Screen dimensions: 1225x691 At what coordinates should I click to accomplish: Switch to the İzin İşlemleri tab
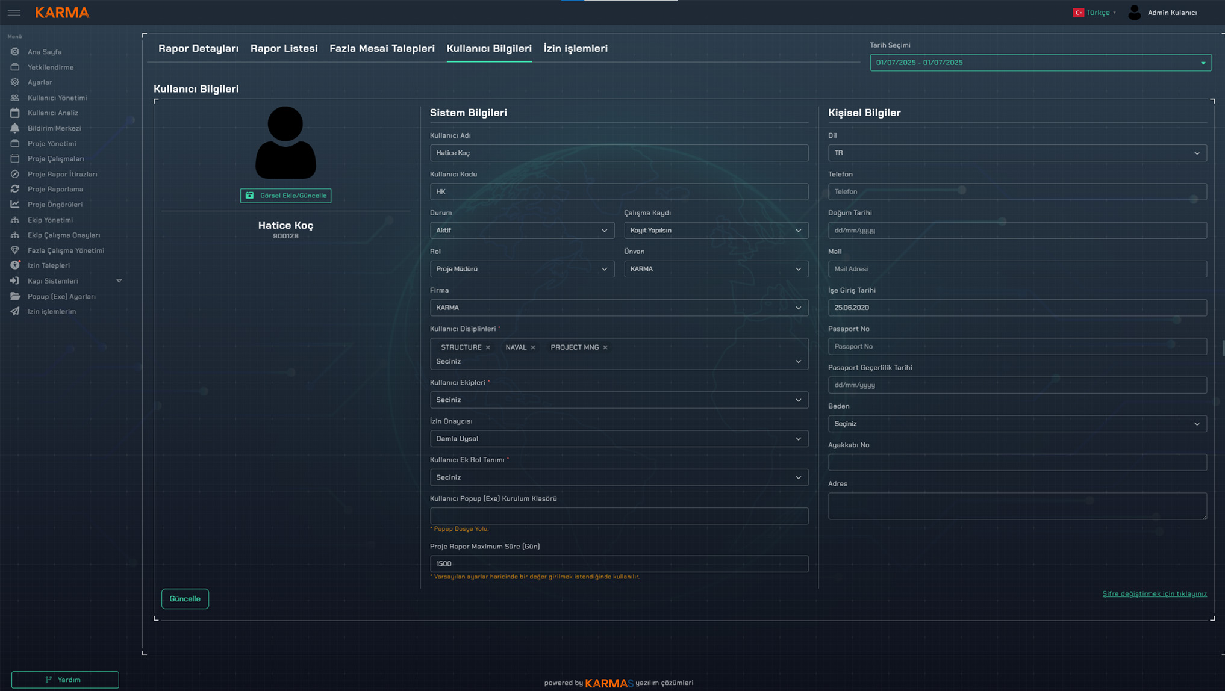575,48
